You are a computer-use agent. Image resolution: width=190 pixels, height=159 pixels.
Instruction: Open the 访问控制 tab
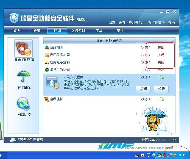pos(78,31)
